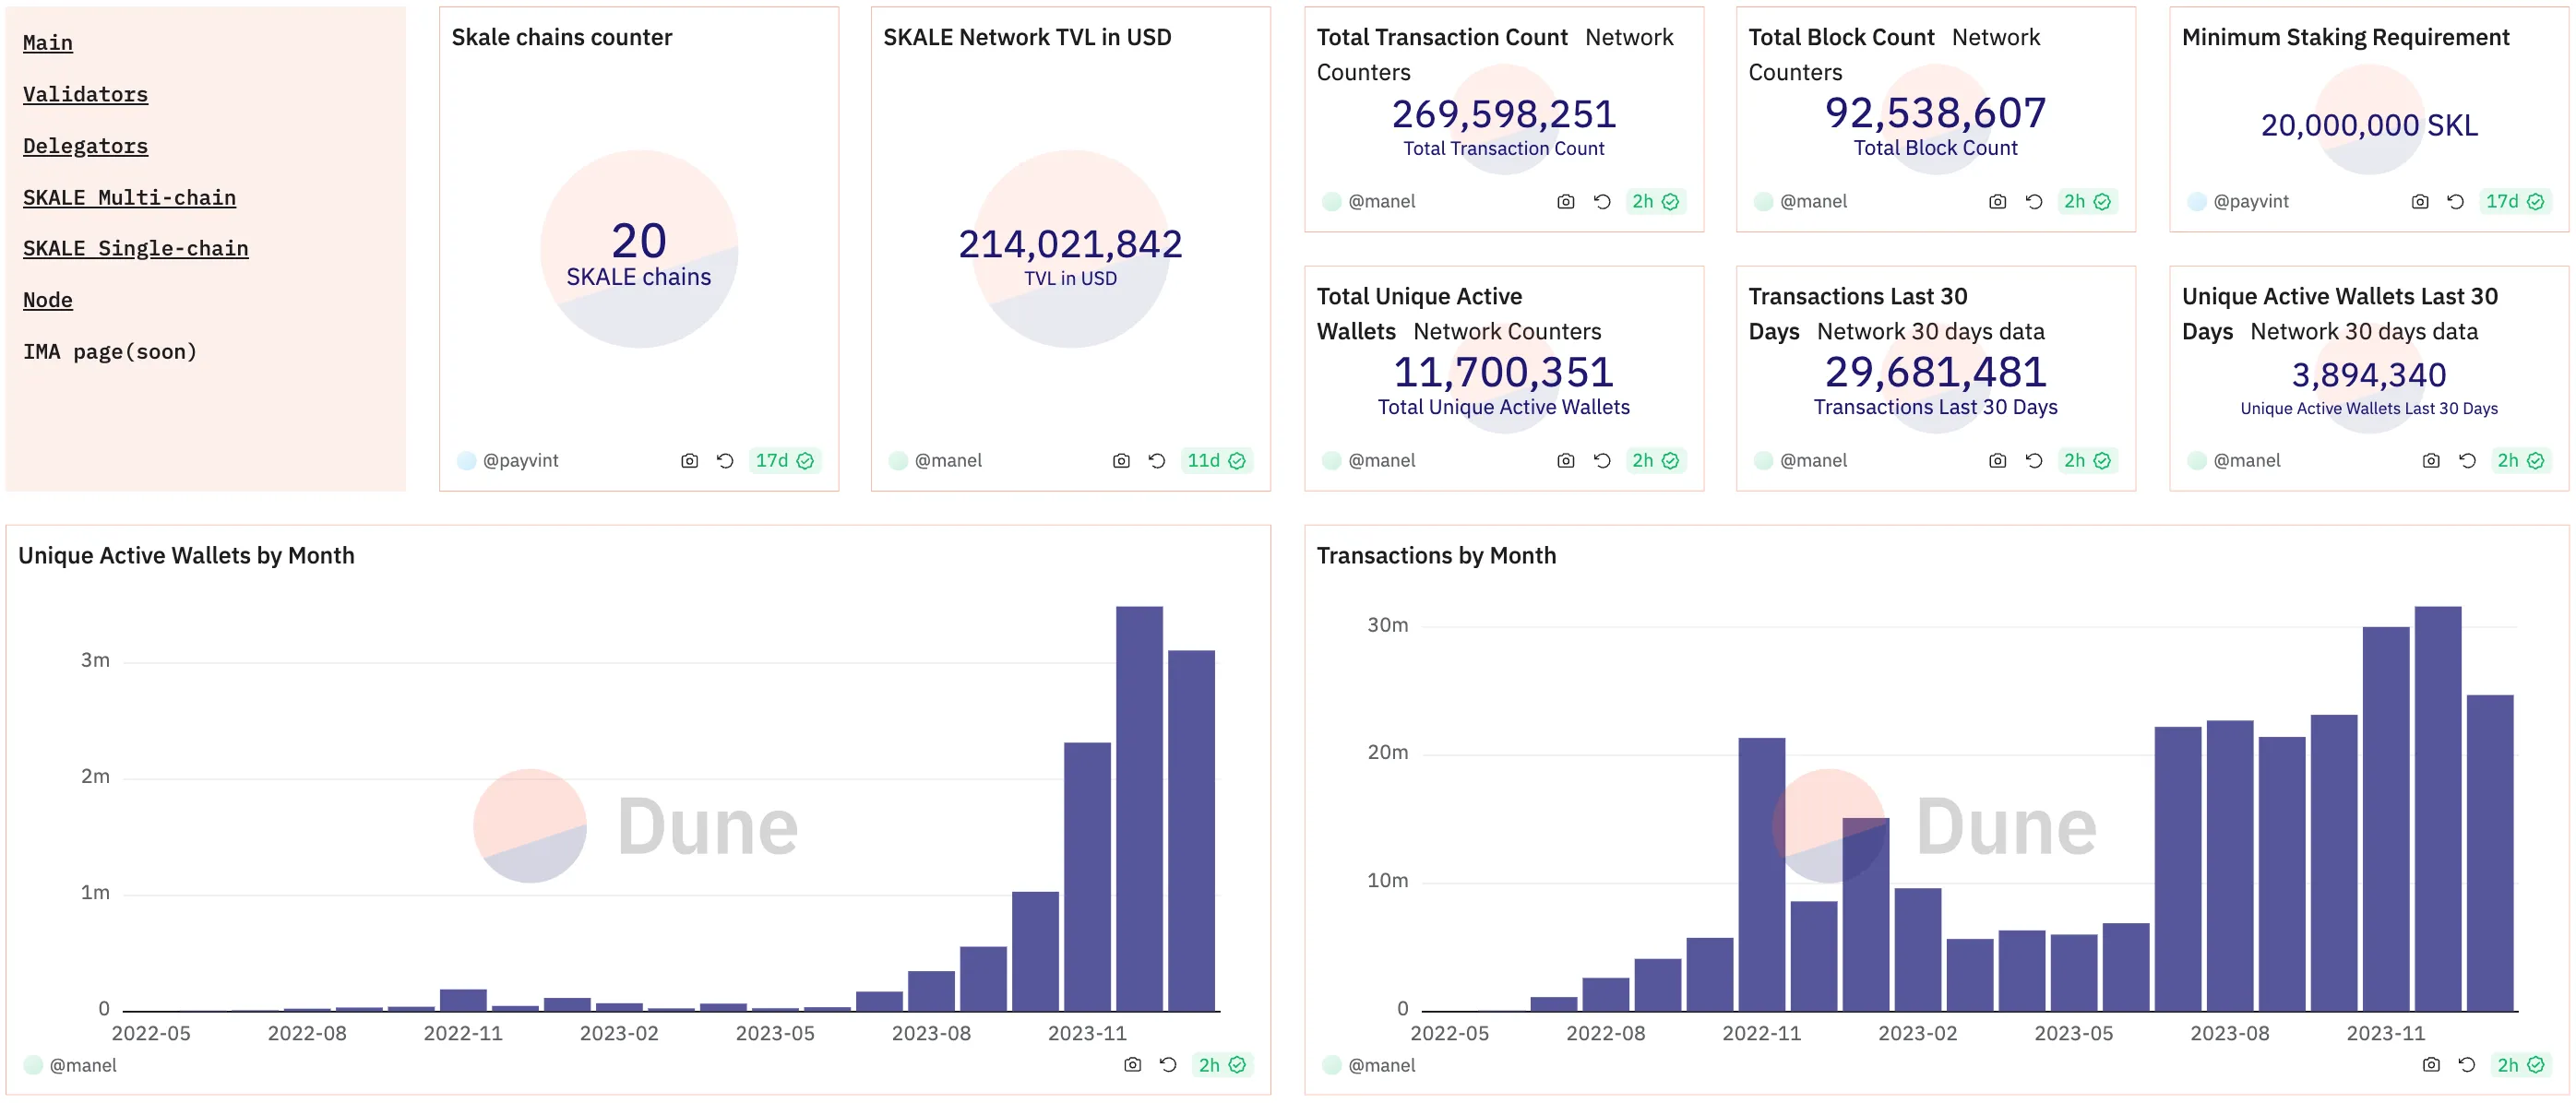Open @manel profile on Total Transaction Count

(x=1382, y=202)
